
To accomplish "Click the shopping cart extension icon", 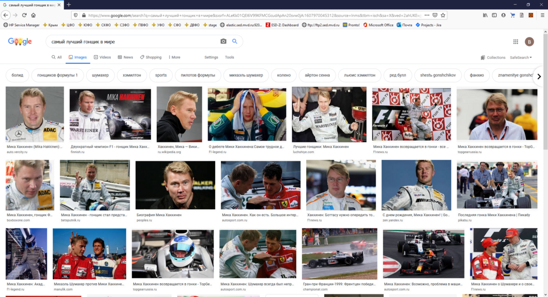I will [512, 15].
